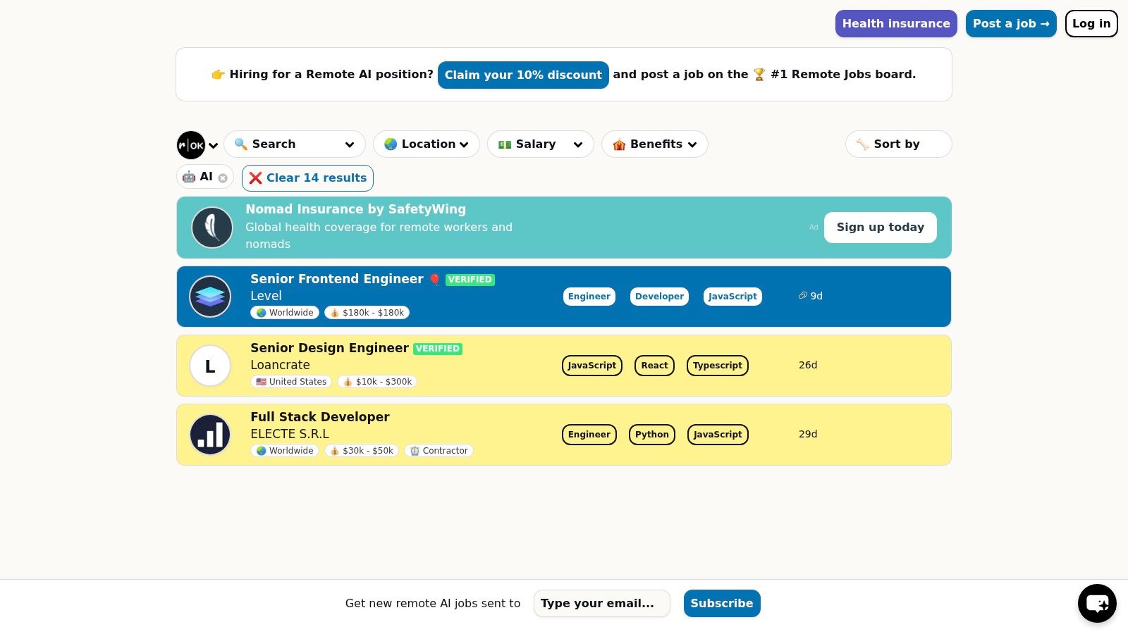Click Clear 14 results button
1128x634 pixels.
click(x=307, y=178)
